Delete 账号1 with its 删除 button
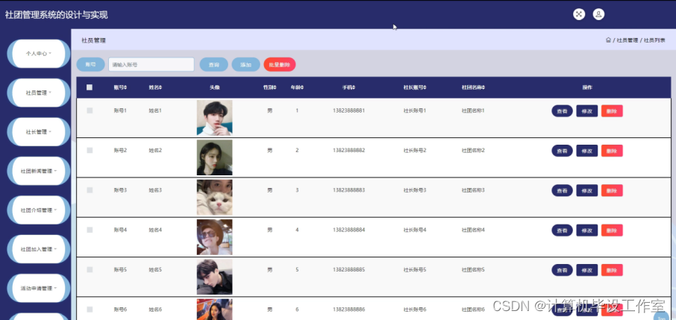Screen dimensions: 676x320 click(612, 111)
